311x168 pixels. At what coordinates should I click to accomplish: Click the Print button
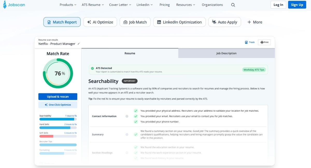click(264, 42)
